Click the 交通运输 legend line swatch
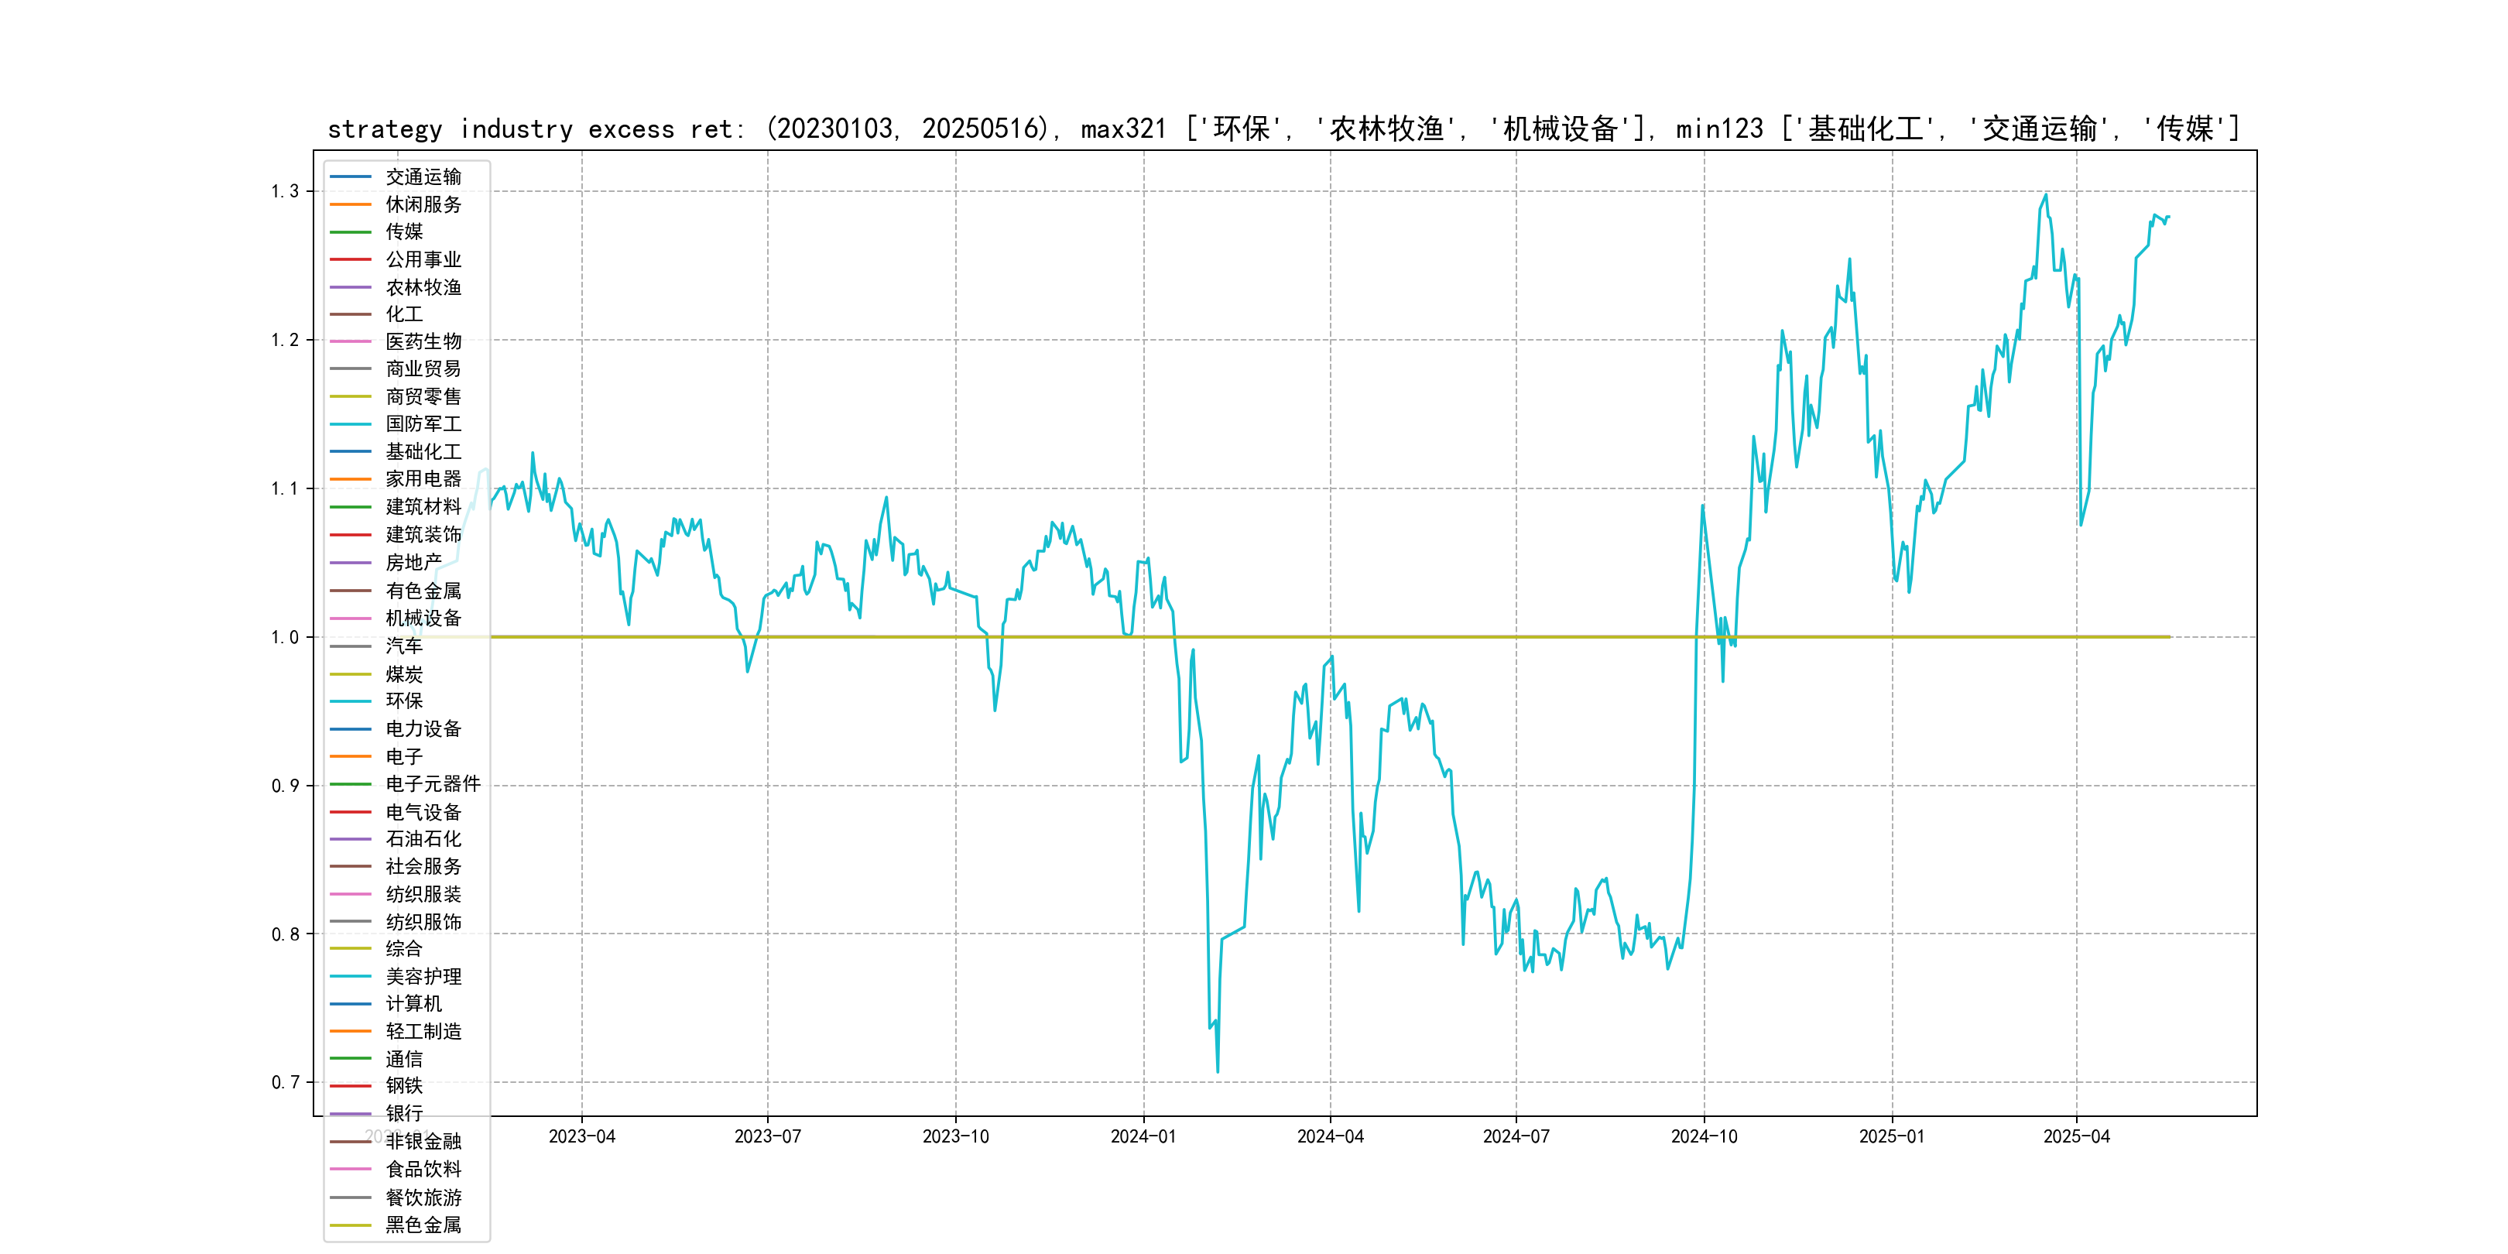 [351, 176]
